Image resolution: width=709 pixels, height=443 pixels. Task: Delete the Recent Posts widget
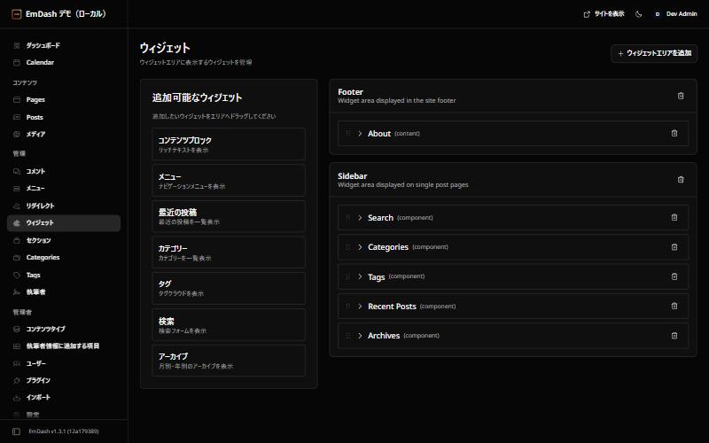pos(674,306)
